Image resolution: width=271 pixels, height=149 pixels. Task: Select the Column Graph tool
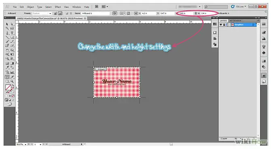(12, 72)
